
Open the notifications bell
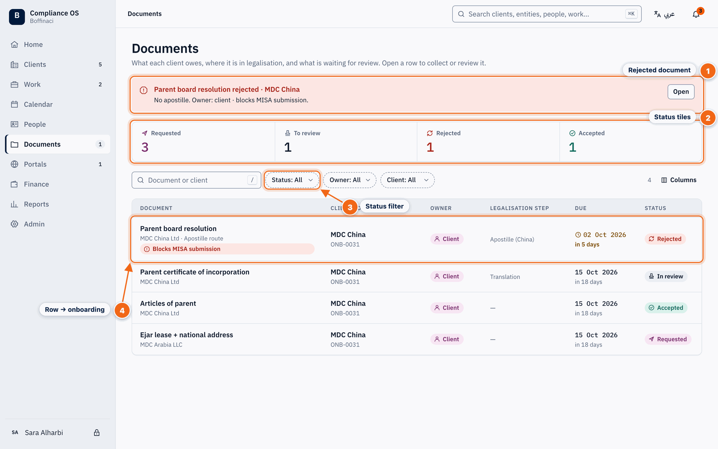coord(696,14)
